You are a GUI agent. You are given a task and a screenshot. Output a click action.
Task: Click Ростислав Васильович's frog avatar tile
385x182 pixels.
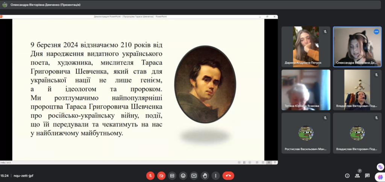306,133
